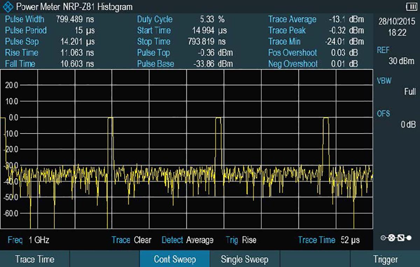Open the Trigger softkey menu
This screenshot has height=267, width=420.
[385, 259]
